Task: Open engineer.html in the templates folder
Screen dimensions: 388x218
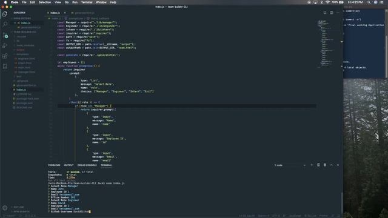Action: point(26,59)
